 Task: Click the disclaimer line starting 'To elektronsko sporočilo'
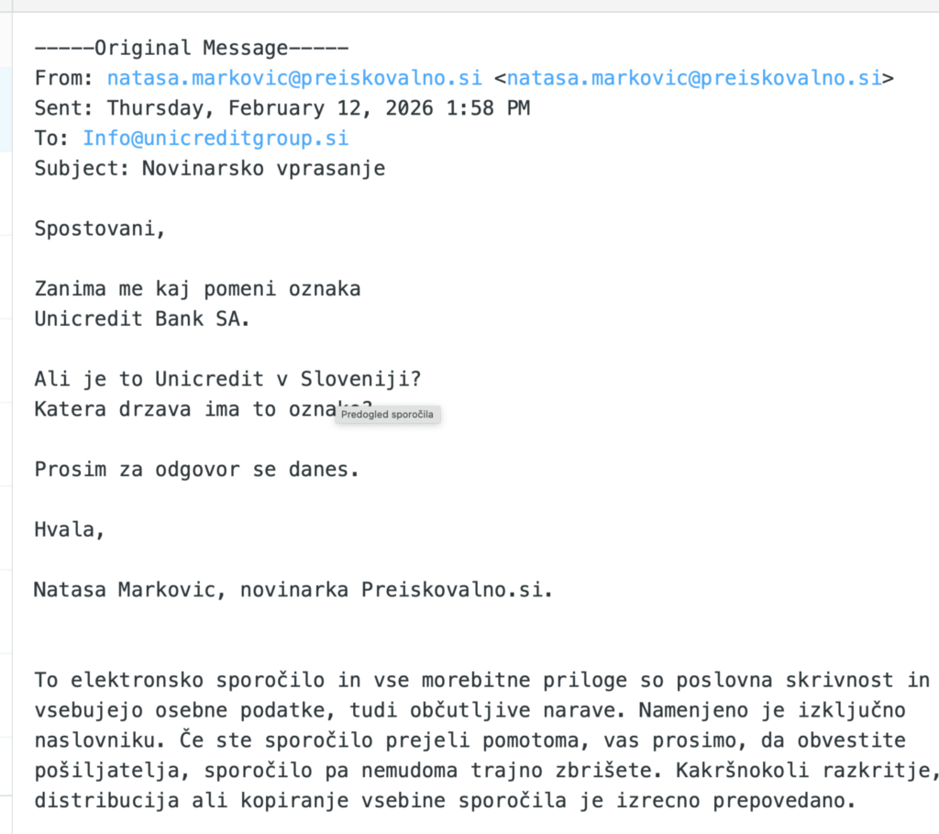pyautogui.click(x=481, y=680)
